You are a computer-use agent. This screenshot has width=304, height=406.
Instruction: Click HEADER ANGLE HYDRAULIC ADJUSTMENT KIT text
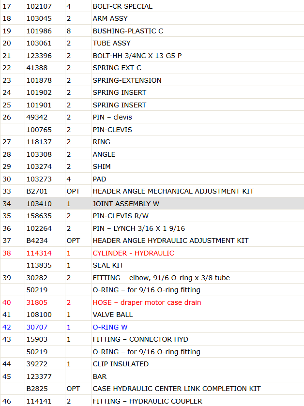coord(170,241)
